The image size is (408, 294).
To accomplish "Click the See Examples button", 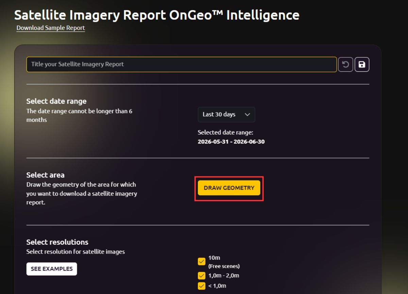I will tap(52, 269).
